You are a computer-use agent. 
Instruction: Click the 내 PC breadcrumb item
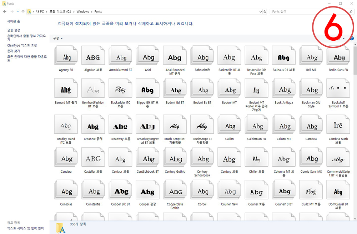coord(40,11)
